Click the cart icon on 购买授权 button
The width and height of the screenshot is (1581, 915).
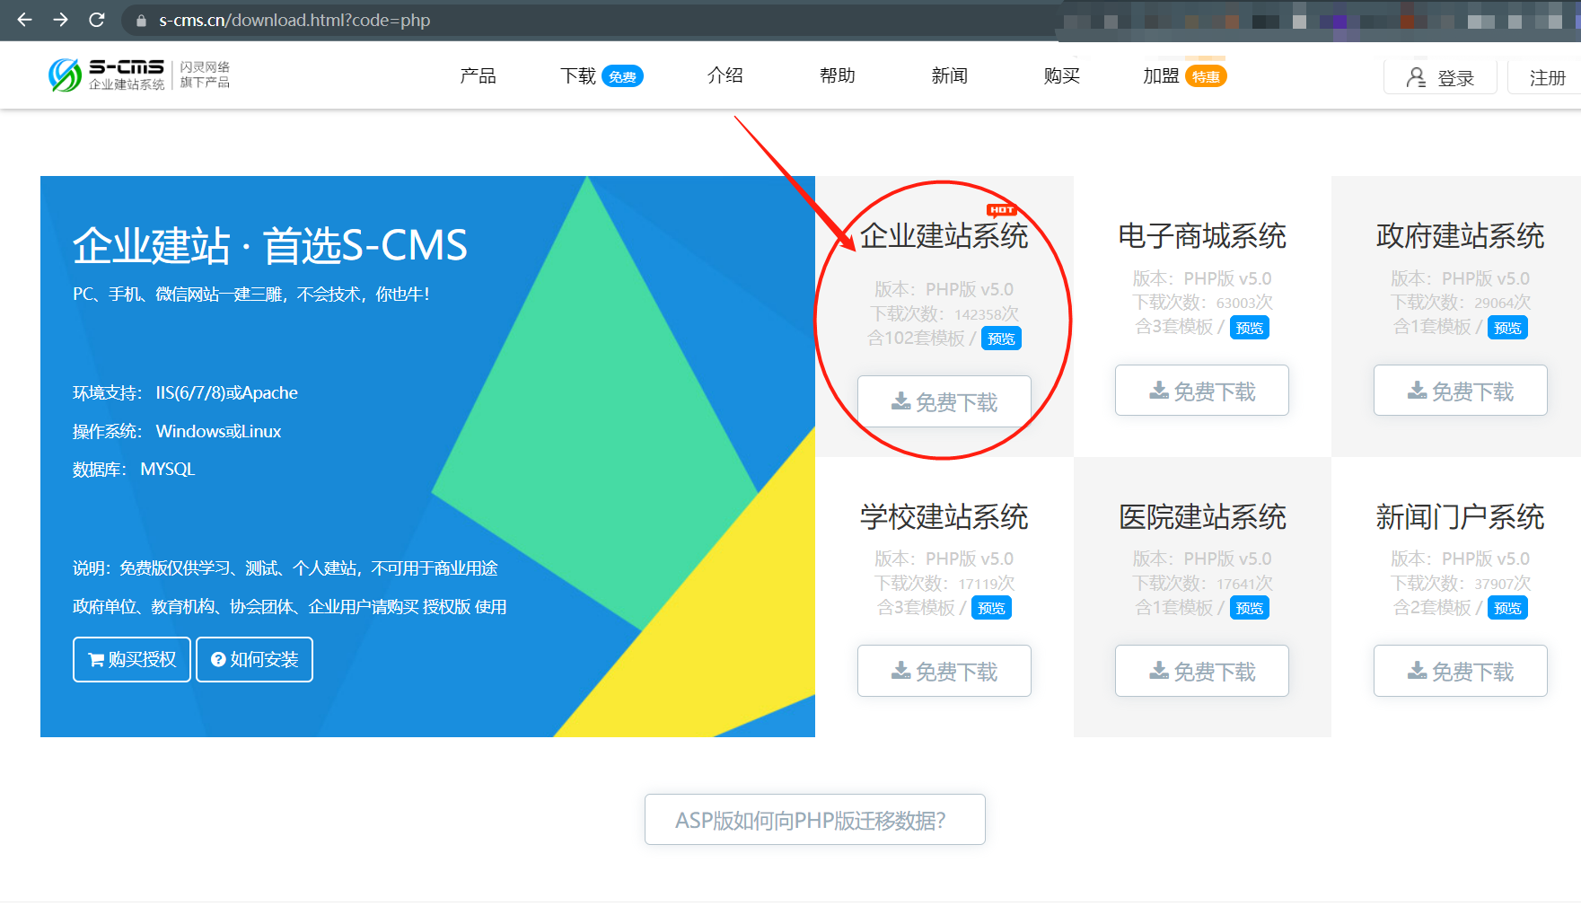click(96, 659)
